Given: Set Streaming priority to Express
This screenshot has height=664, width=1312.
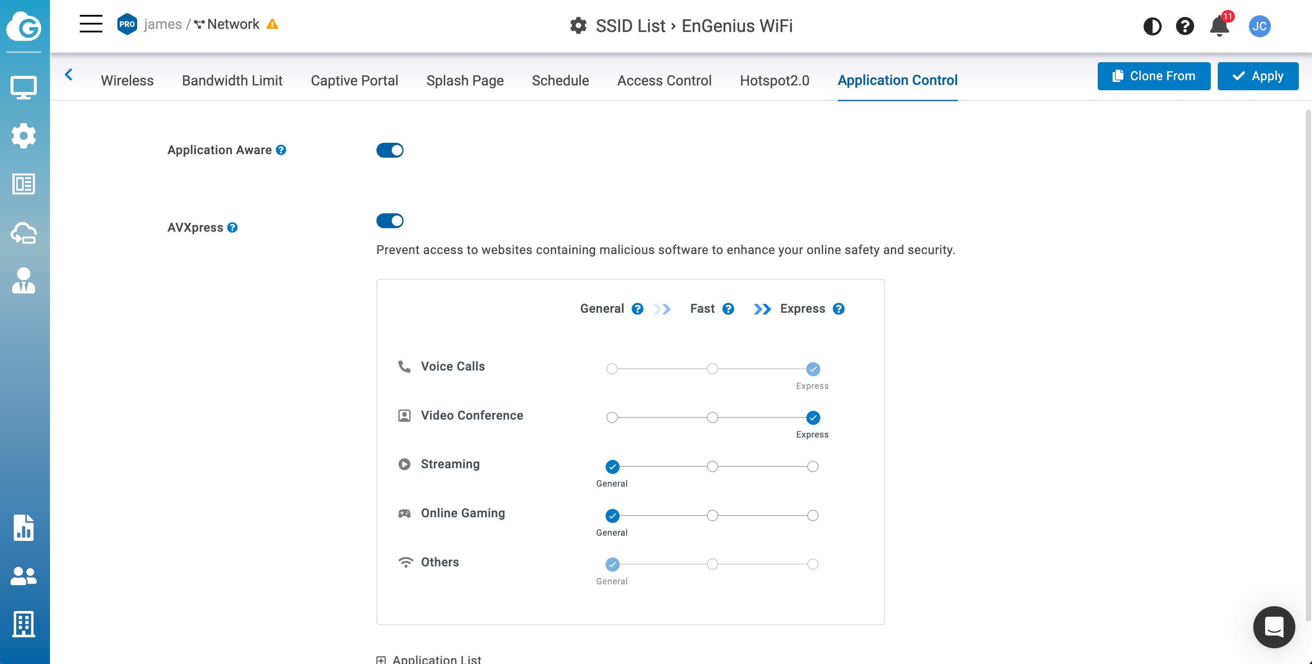Looking at the screenshot, I should [x=812, y=466].
